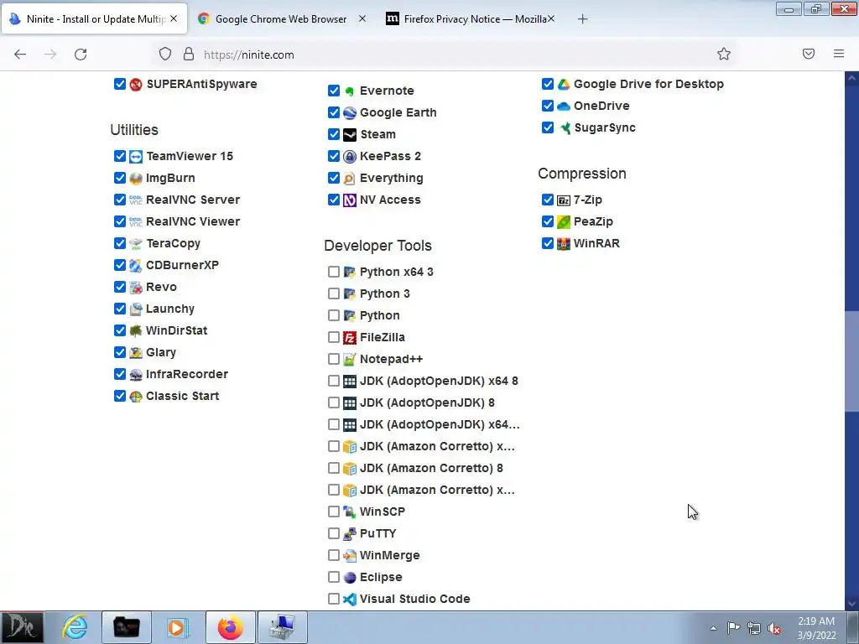The height and width of the screenshot is (644, 859).
Task: Click the muted volume tray icon
Action: pyautogui.click(x=774, y=628)
